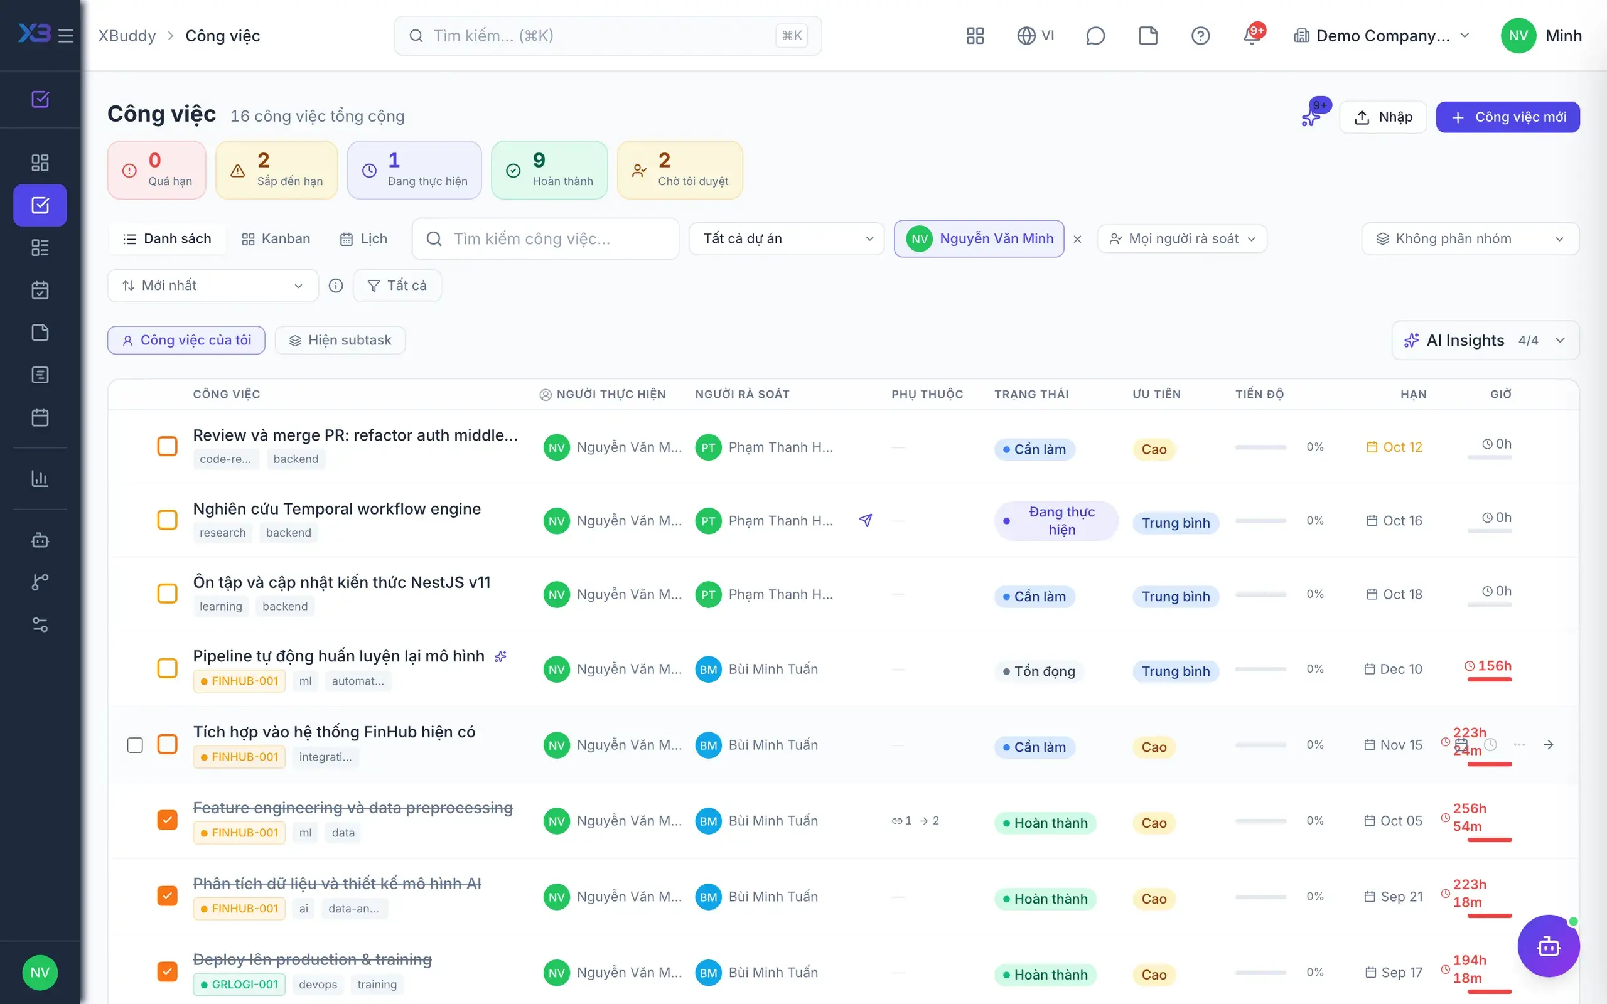Filter by the Sắp đến hạn card

pyautogui.click(x=277, y=170)
